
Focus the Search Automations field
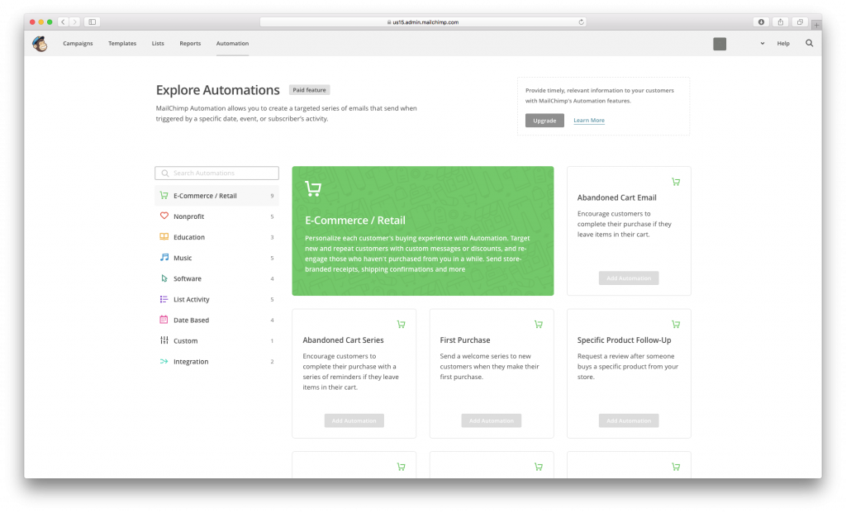(217, 173)
